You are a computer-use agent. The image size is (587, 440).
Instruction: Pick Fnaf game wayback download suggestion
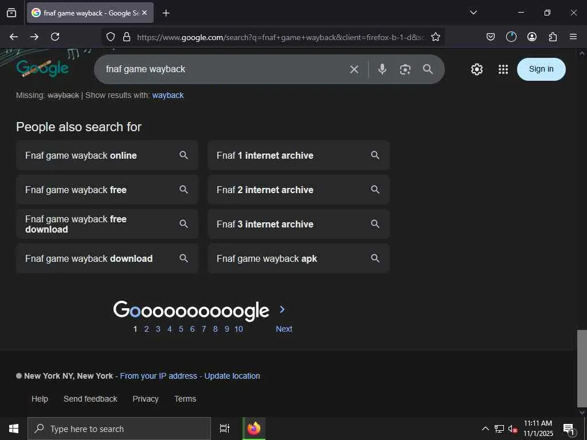pyautogui.click(x=107, y=258)
